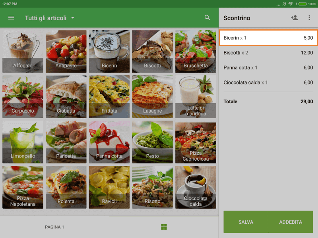Select the Biscotti x 2 receipt line
This screenshot has height=238, width=318.
(x=268, y=53)
